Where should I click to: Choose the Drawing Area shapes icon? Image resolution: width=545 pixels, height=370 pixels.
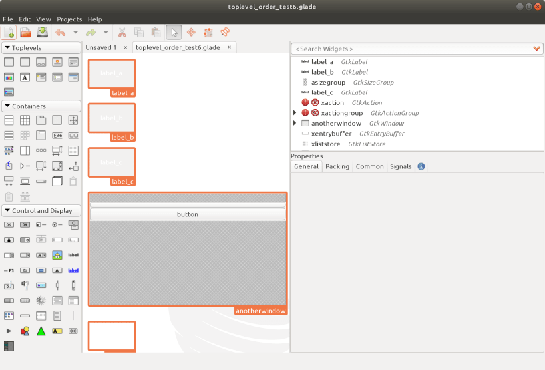coord(25,331)
